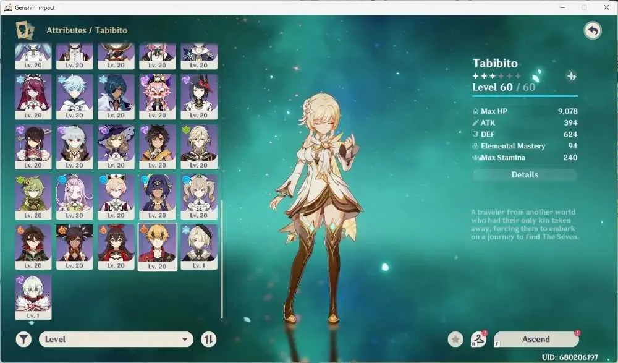Choose Beidou's character card

coord(33,147)
